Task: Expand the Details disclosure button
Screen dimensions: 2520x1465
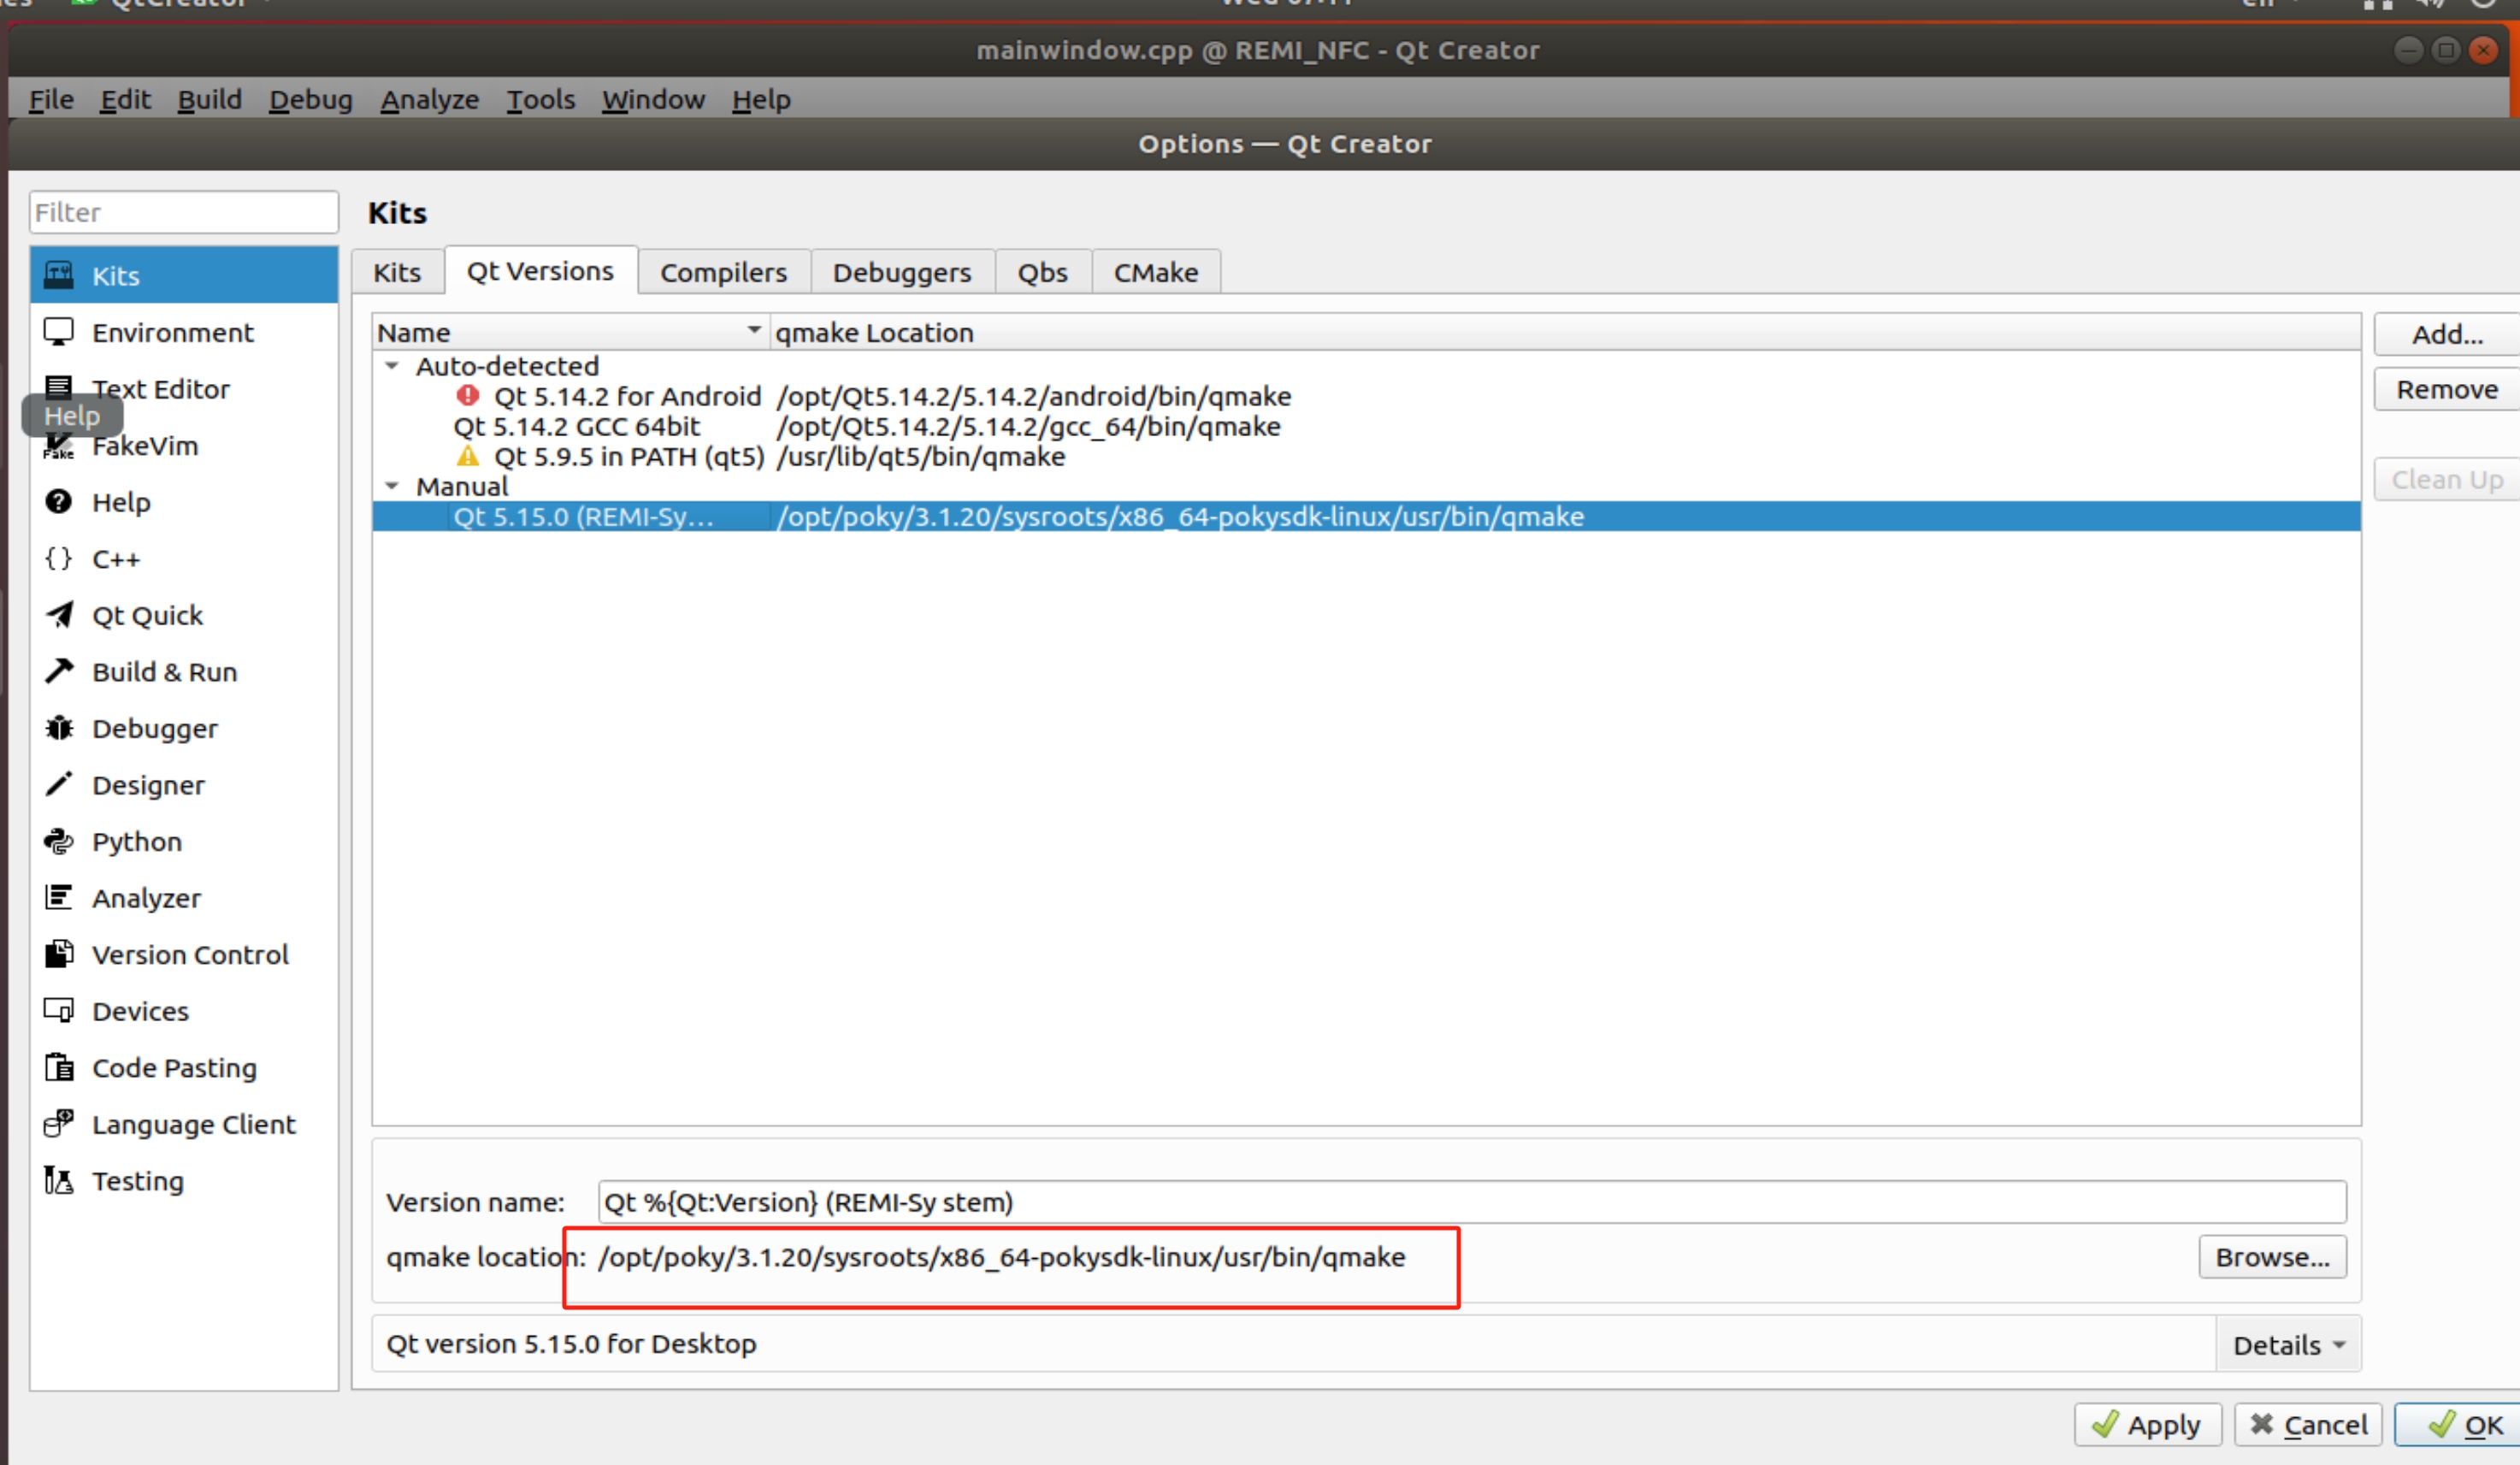Action: (x=2288, y=1344)
